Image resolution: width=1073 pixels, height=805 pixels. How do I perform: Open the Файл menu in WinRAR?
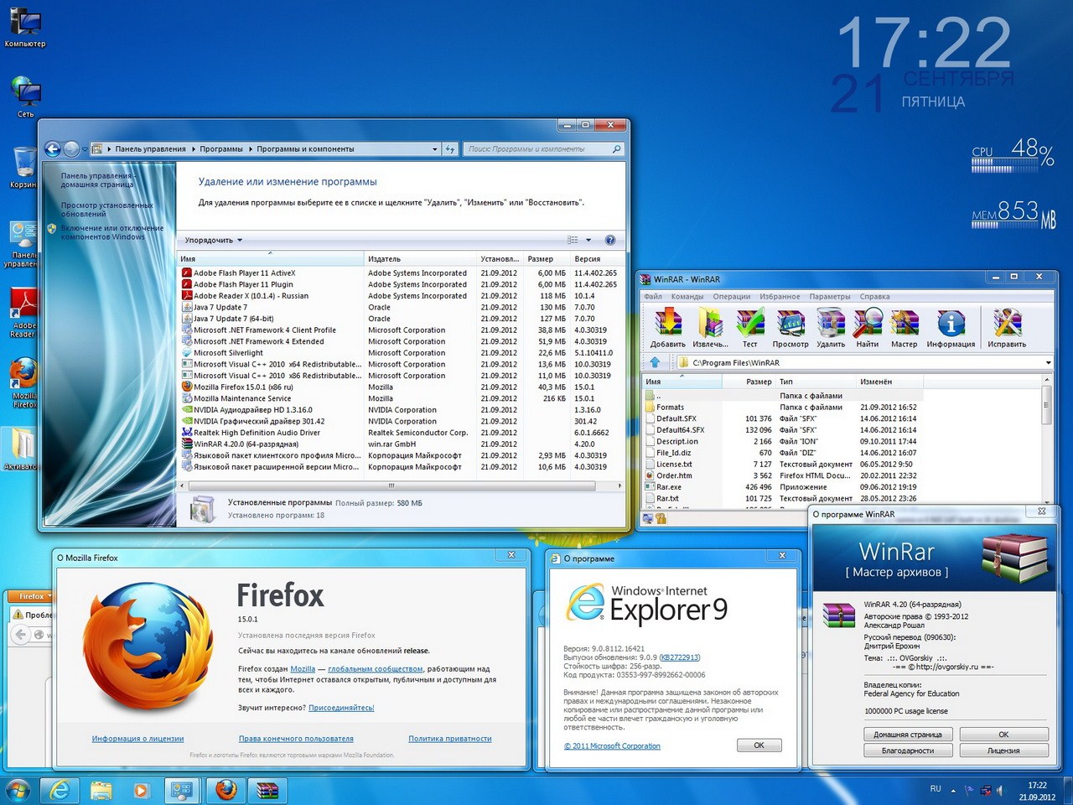653,296
